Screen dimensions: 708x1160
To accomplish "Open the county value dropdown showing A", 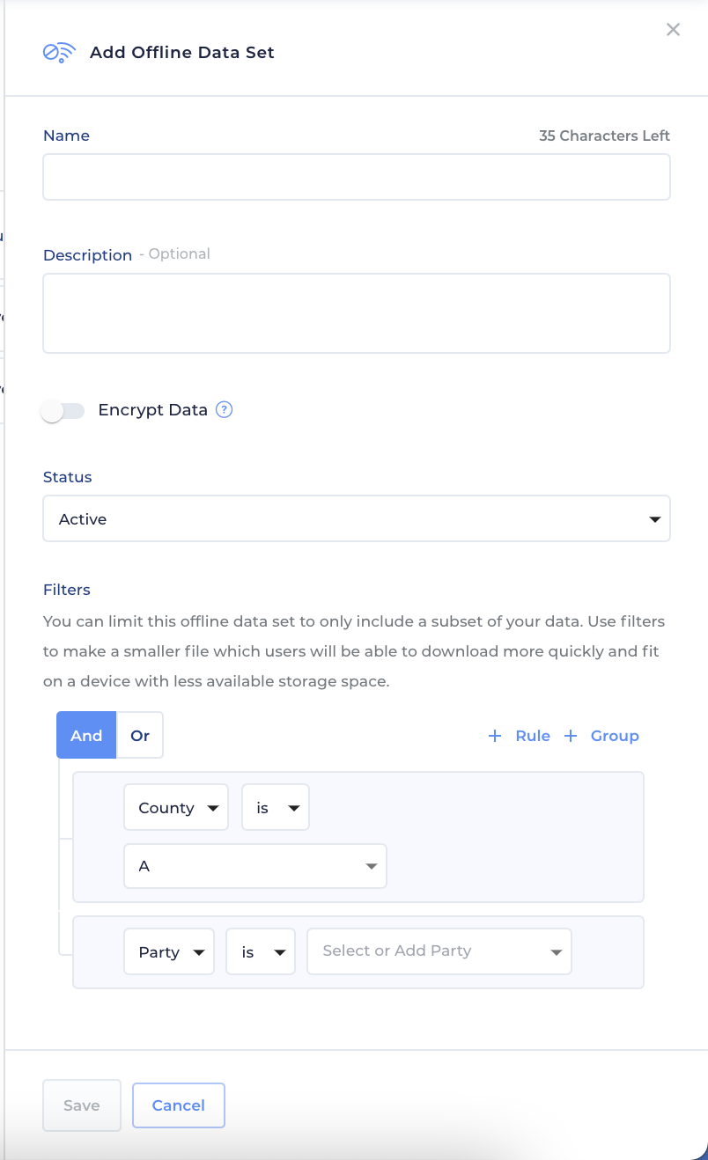I will (254, 866).
